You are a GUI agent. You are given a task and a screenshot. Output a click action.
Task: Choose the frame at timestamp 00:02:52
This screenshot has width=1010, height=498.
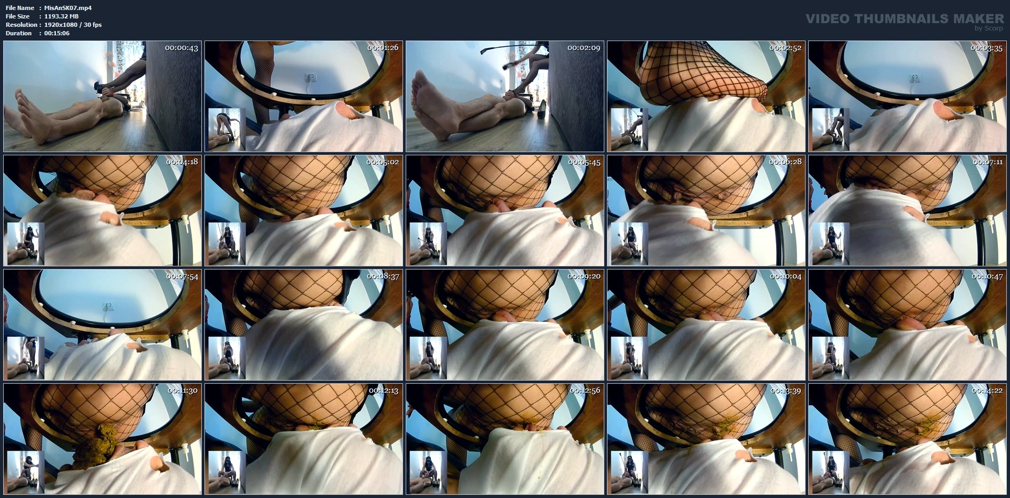[x=706, y=96]
